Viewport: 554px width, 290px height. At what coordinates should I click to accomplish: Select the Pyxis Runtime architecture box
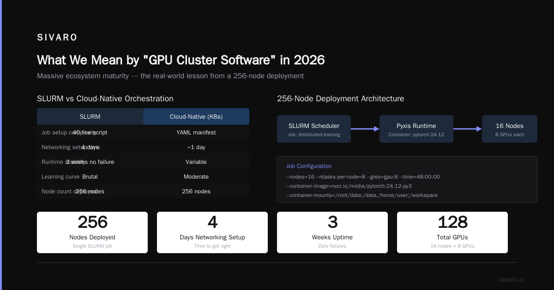(416, 129)
